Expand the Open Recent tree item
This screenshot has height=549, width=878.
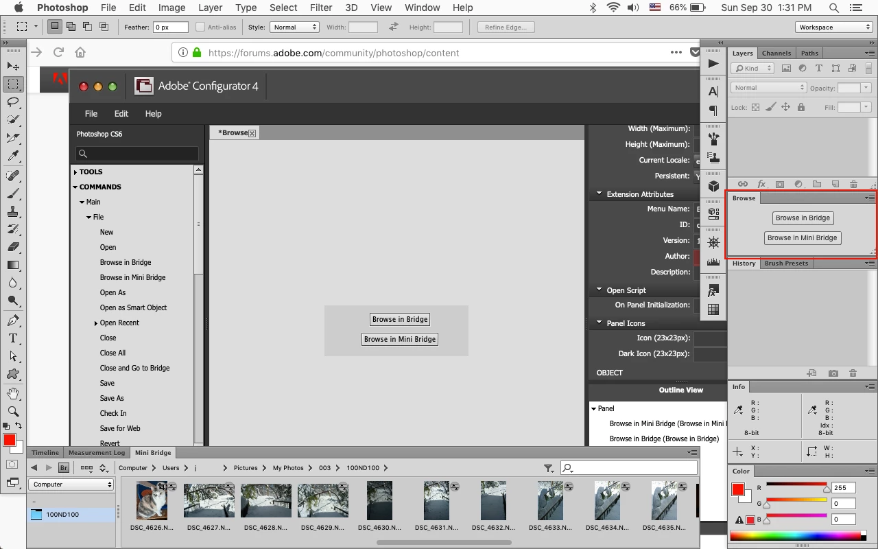(x=96, y=323)
